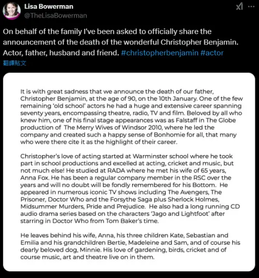Click the paragraph starting 'Christopher's love of acting'

(130, 189)
